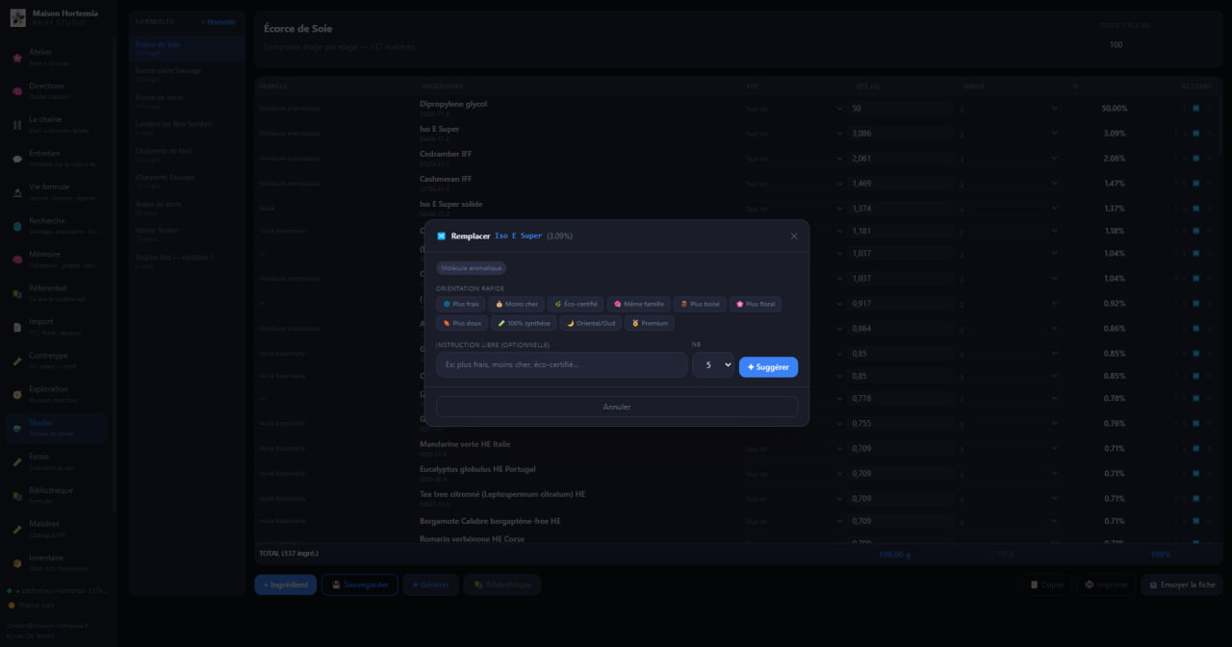Select Vie formule in the sidebar

(x=58, y=191)
